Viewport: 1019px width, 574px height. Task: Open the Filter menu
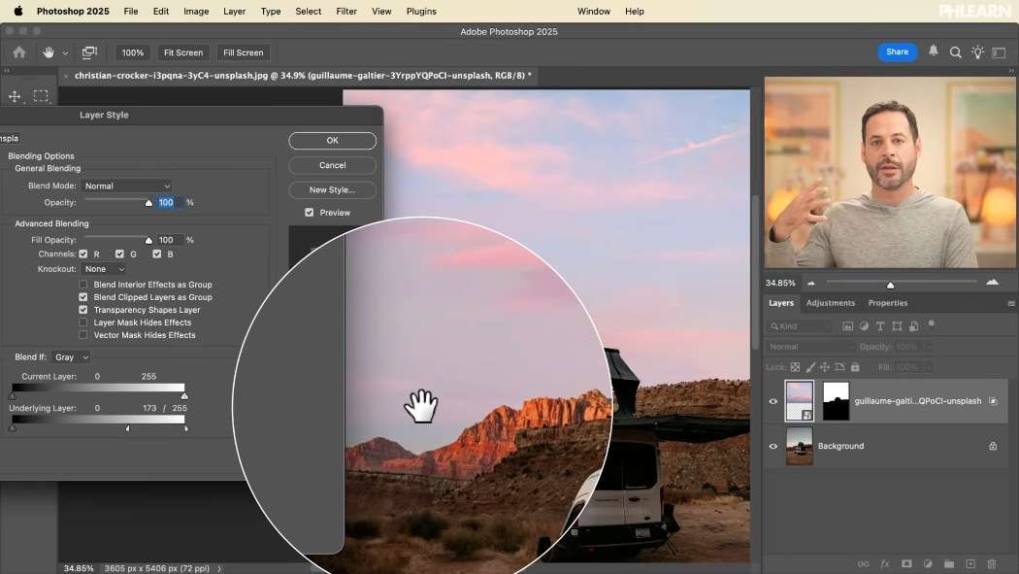point(346,11)
